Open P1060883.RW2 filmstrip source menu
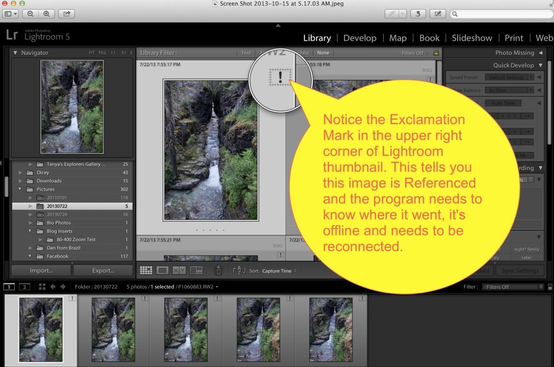The width and height of the screenshot is (554, 367). [198, 287]
